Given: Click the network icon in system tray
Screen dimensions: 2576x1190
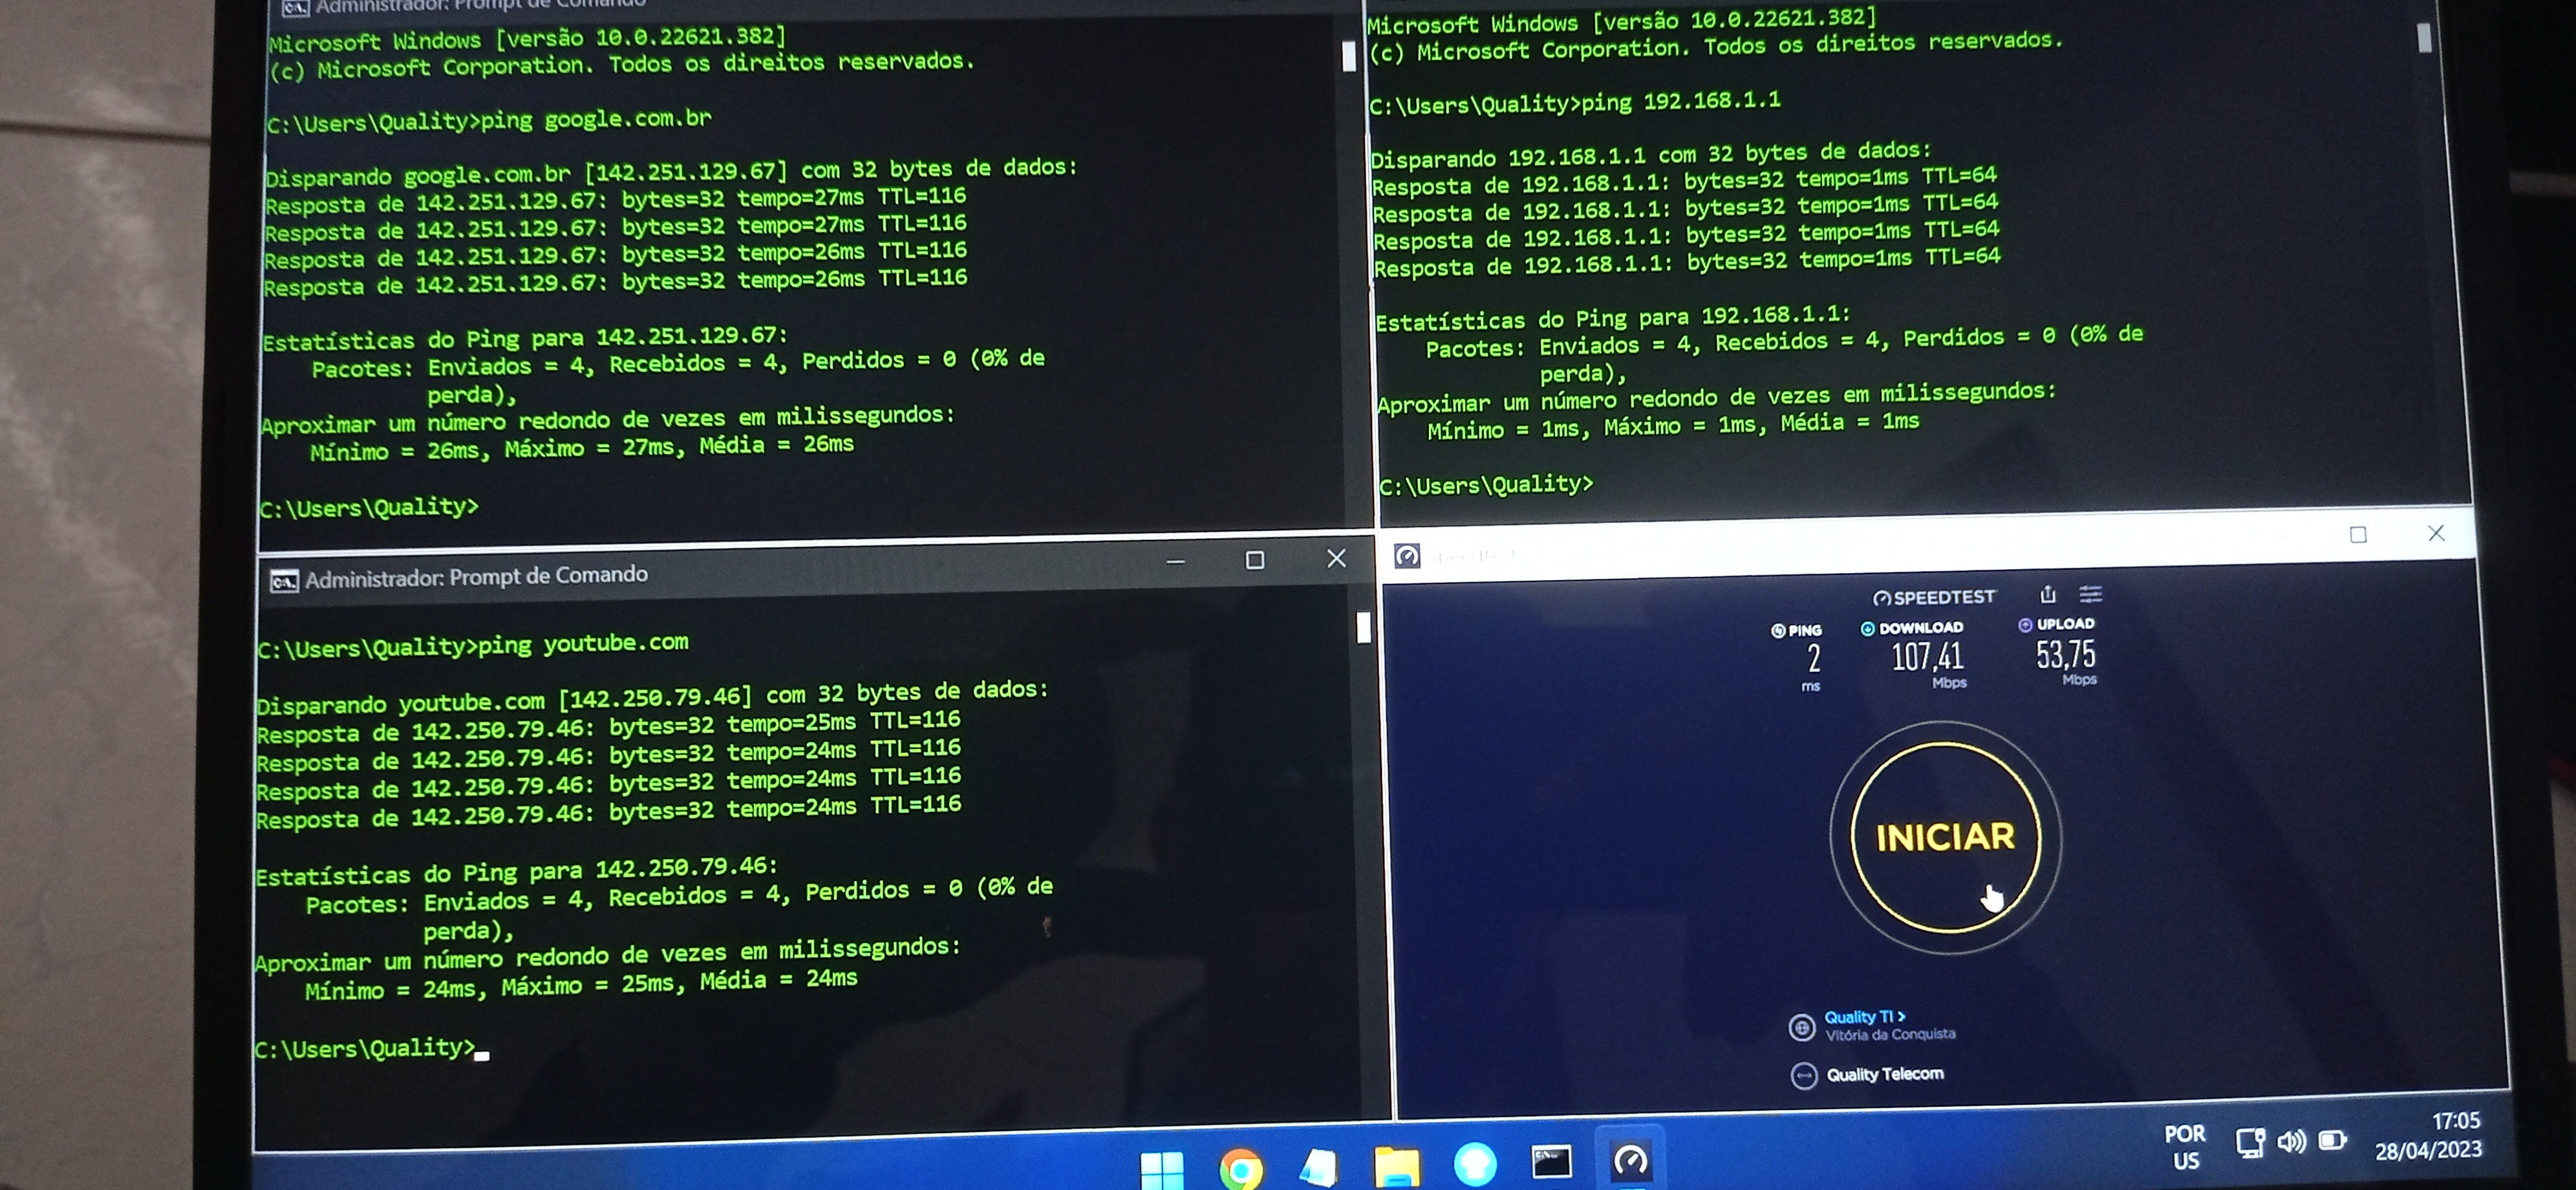Looking at the screenshot, I should coord(2250,1142).
